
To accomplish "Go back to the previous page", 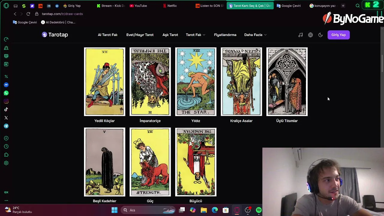I will [x=15, y=14].
